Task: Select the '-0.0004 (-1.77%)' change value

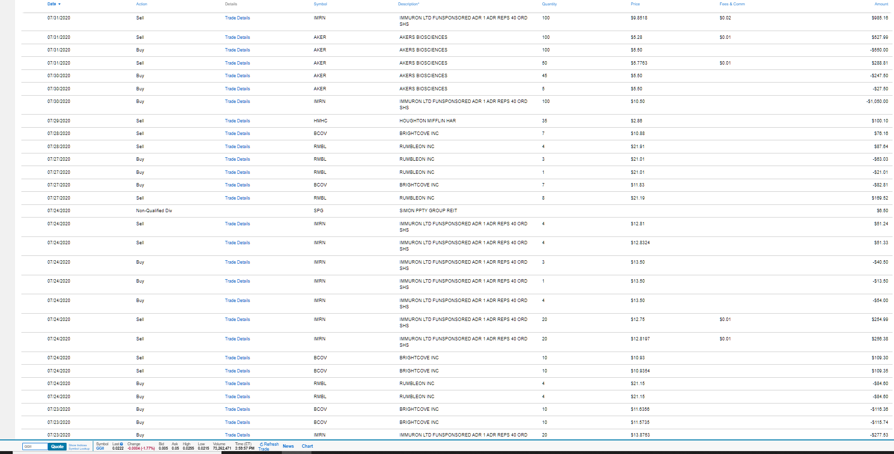Action: pos(141,448)
